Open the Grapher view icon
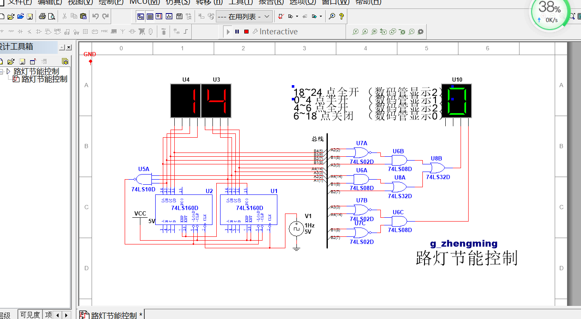 [169, 17]
